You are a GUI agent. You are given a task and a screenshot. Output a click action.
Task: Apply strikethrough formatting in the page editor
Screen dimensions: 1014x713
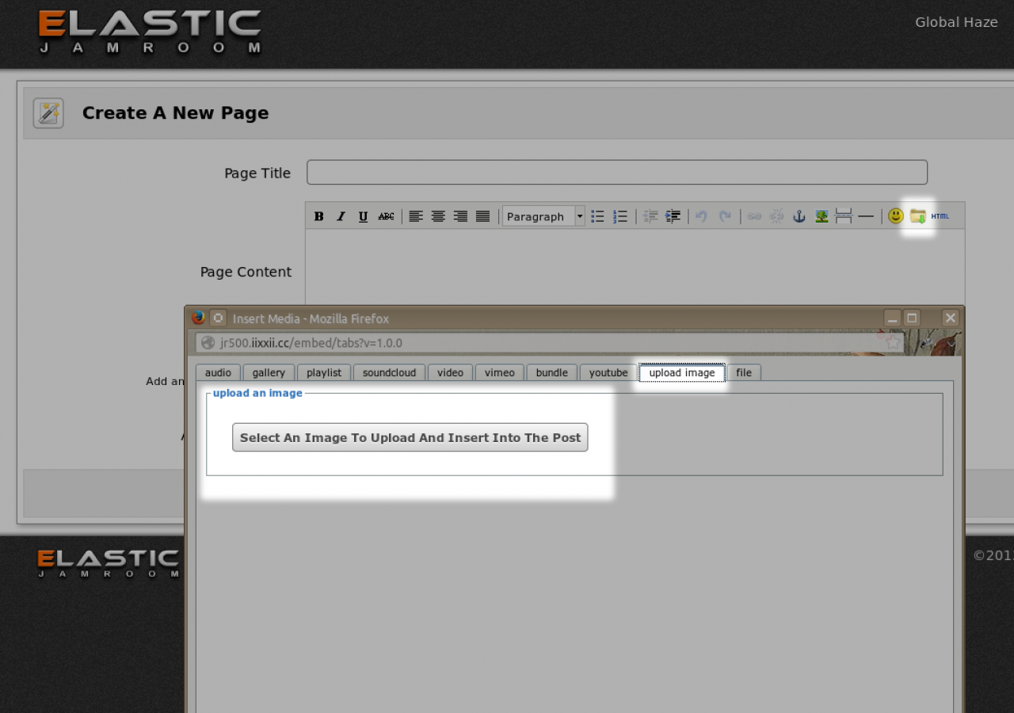(386, 216)
